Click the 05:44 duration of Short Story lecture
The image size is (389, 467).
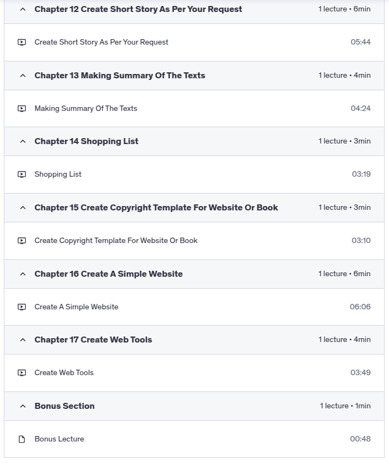pos(361,42)
